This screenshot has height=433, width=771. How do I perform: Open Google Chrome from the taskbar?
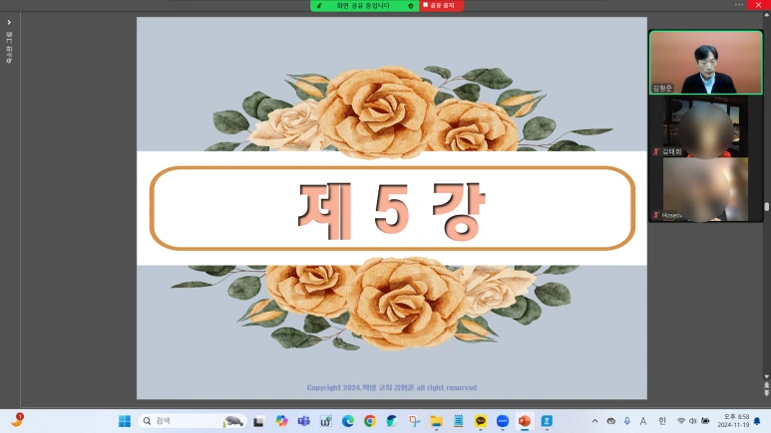pos(370,421)
